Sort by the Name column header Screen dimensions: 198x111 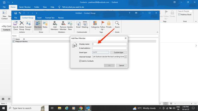[18, 39]
